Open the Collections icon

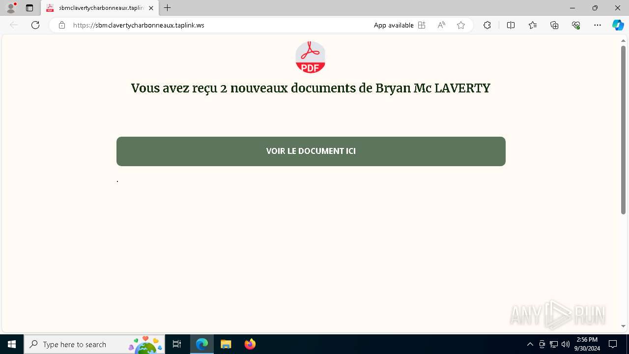coord(554,25)
